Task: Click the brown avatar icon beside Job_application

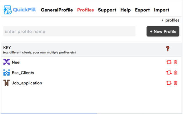Action: 7,83
